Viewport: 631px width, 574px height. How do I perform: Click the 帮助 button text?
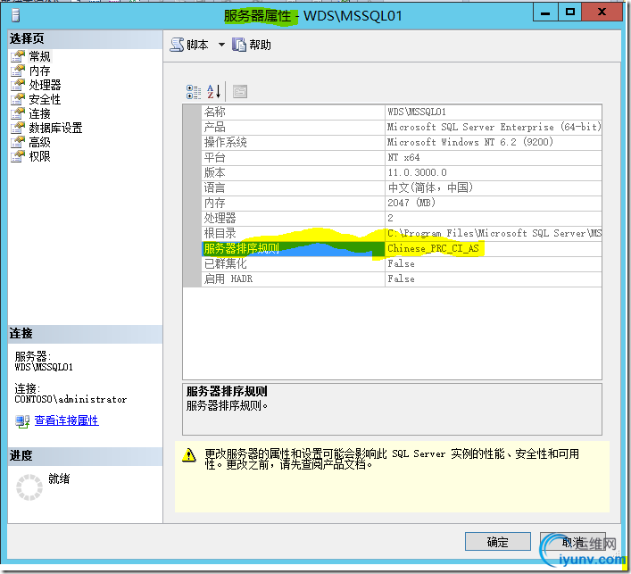[x=260, y=45]
